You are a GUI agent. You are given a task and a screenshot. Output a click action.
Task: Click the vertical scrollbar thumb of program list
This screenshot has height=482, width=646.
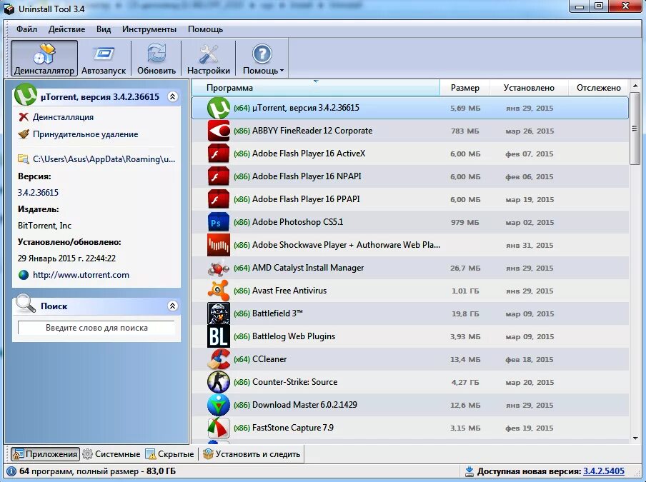point(635,129)
